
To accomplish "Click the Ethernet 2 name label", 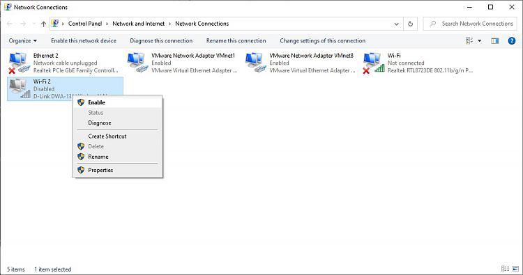I will click(46, 56).
